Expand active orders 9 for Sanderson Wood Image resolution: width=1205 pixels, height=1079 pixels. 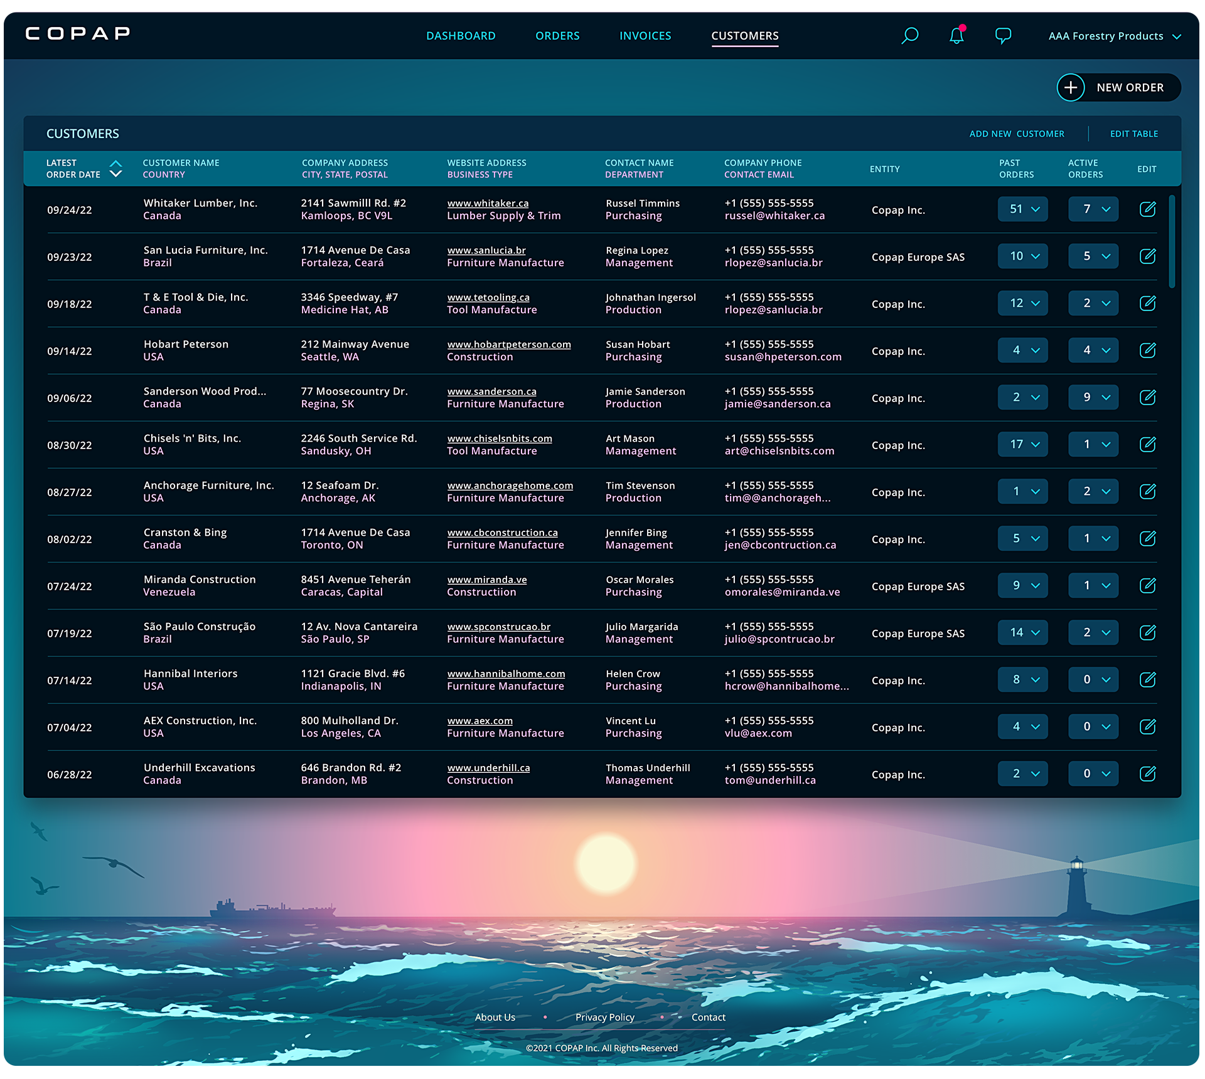[1093, 397]
